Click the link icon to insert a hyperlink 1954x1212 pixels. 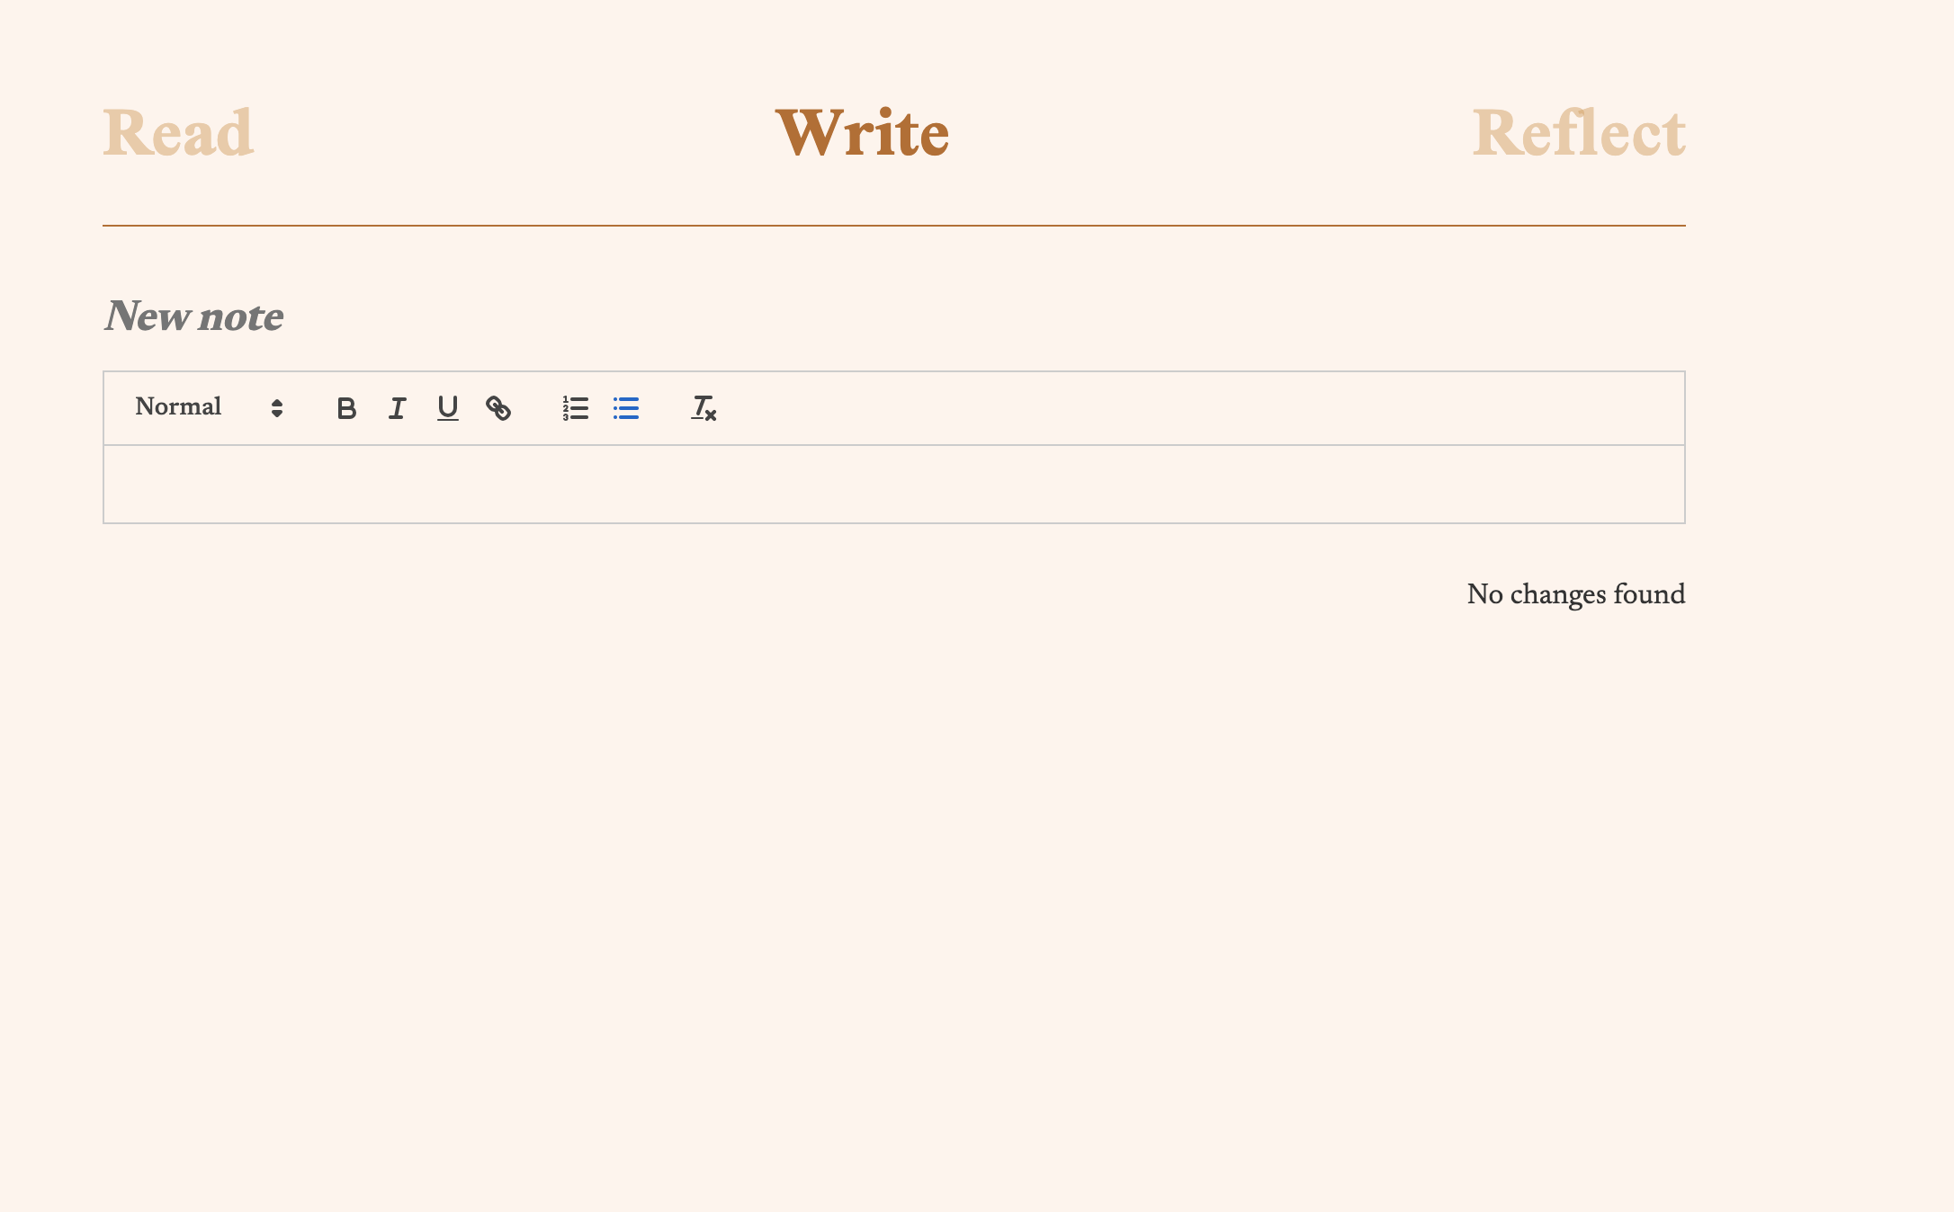(x=498, y=408)
